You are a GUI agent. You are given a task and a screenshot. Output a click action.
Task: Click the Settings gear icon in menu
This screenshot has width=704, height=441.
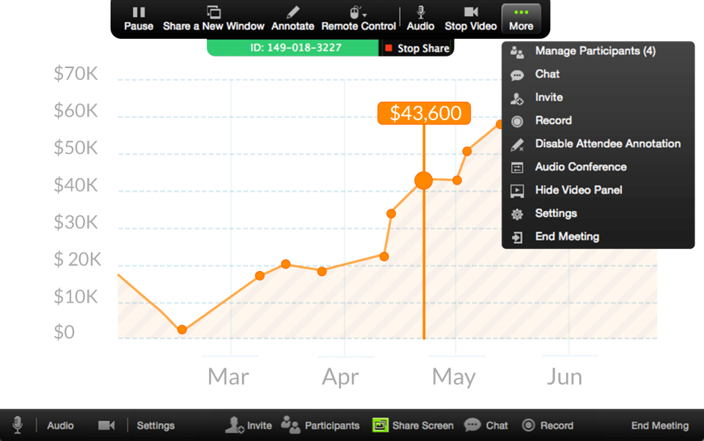(517, 215)
